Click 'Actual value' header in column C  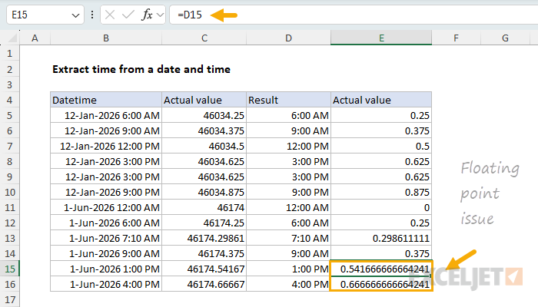(204, 100)
